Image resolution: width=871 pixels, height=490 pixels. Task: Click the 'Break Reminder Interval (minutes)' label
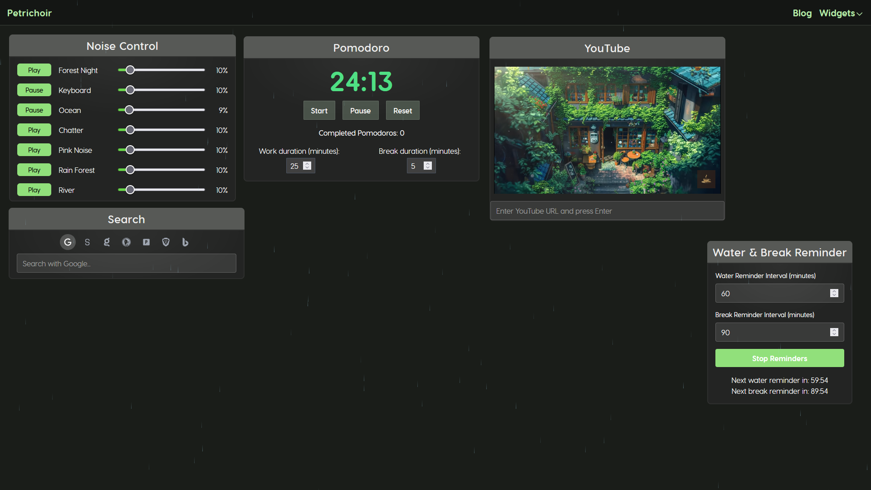tap(764, 315)
